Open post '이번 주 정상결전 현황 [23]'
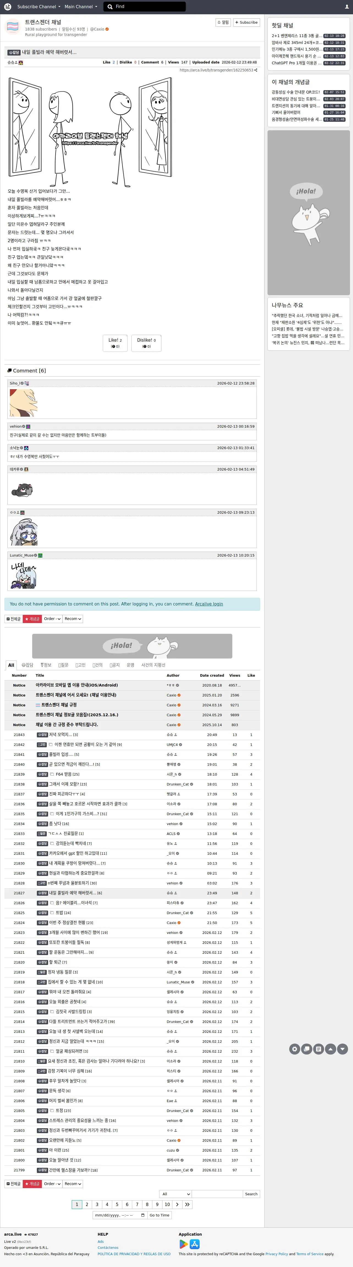The image size is (353, 1267). (71, 923)
